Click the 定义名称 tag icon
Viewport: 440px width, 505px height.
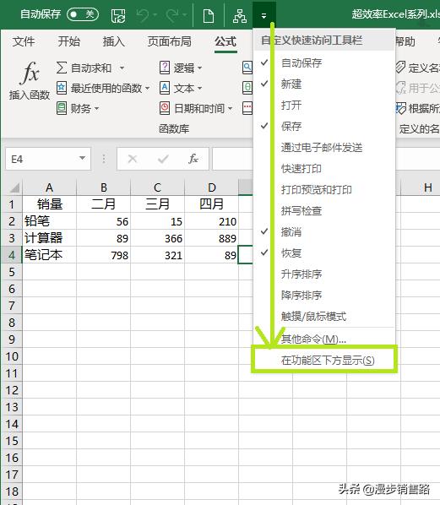tap(400, 68)
